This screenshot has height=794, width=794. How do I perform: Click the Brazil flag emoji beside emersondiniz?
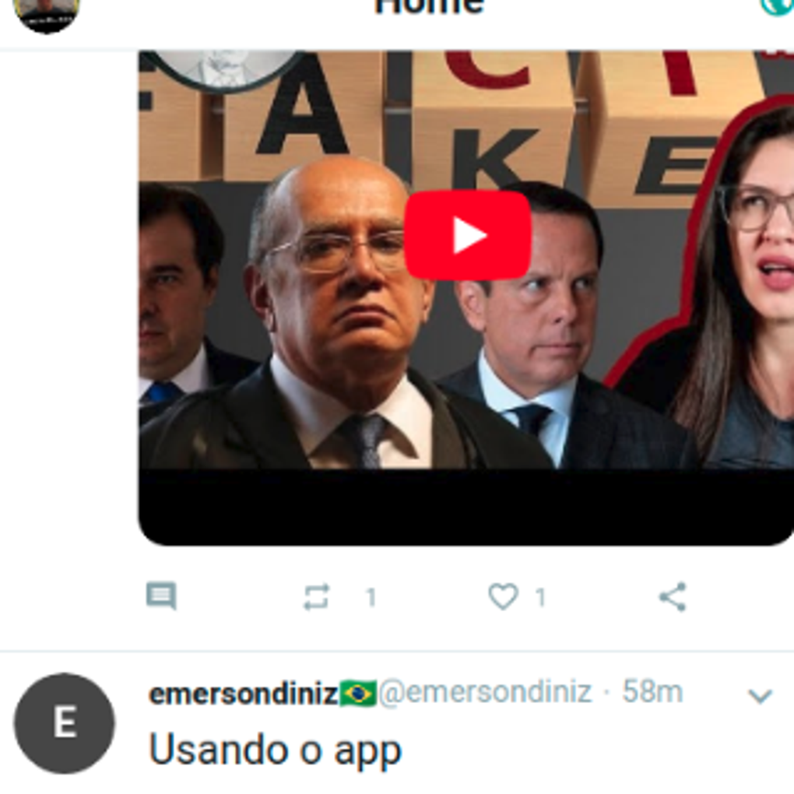pos(358,694)
